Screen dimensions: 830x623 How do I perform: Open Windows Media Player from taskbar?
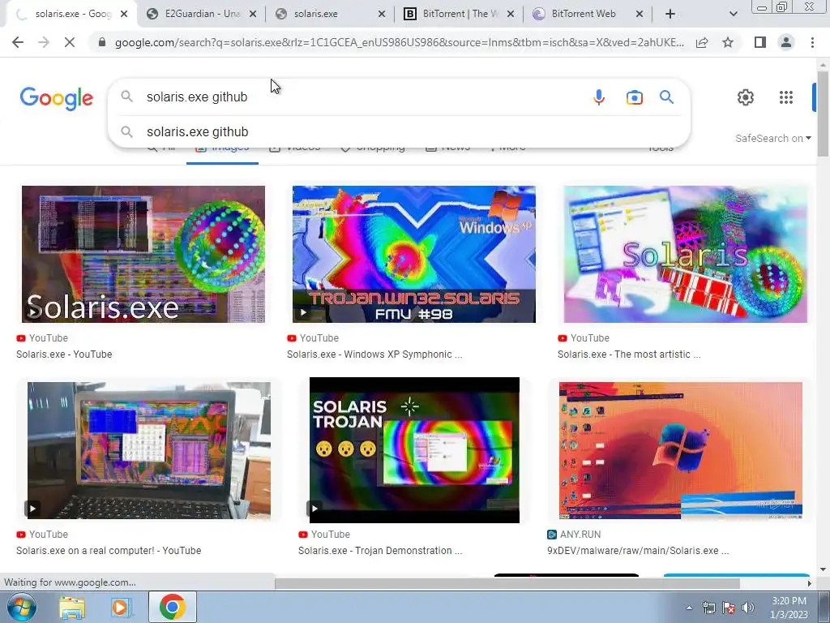point(120,607)
